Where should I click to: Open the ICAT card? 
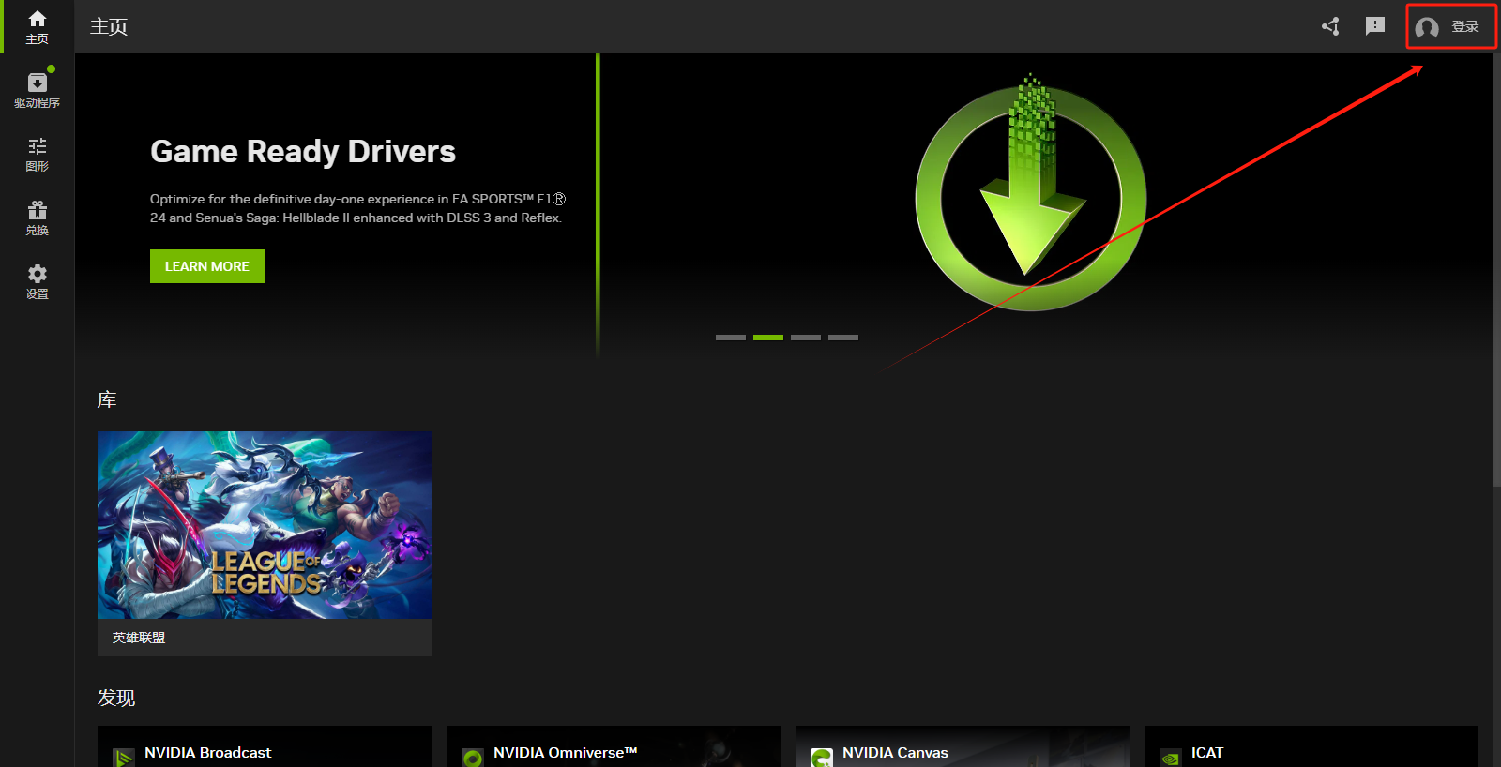(1311, 746)
